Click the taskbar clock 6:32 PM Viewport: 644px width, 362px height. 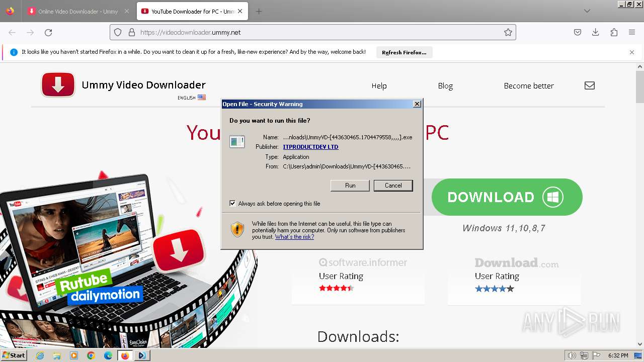click(618, 355)
